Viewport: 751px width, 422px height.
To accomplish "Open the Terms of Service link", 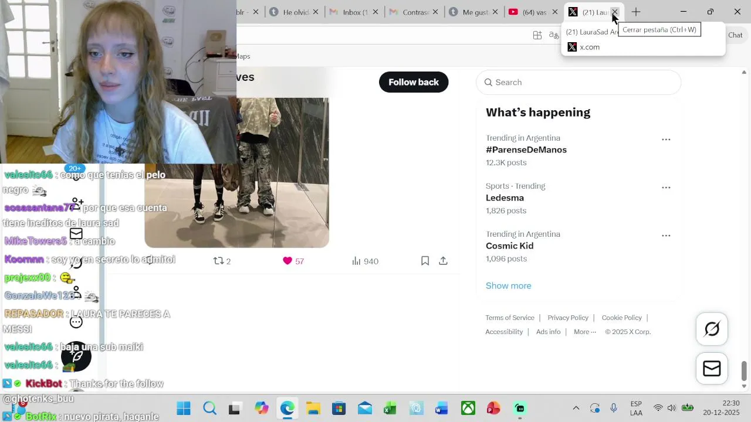I will (x=510, y=318).
